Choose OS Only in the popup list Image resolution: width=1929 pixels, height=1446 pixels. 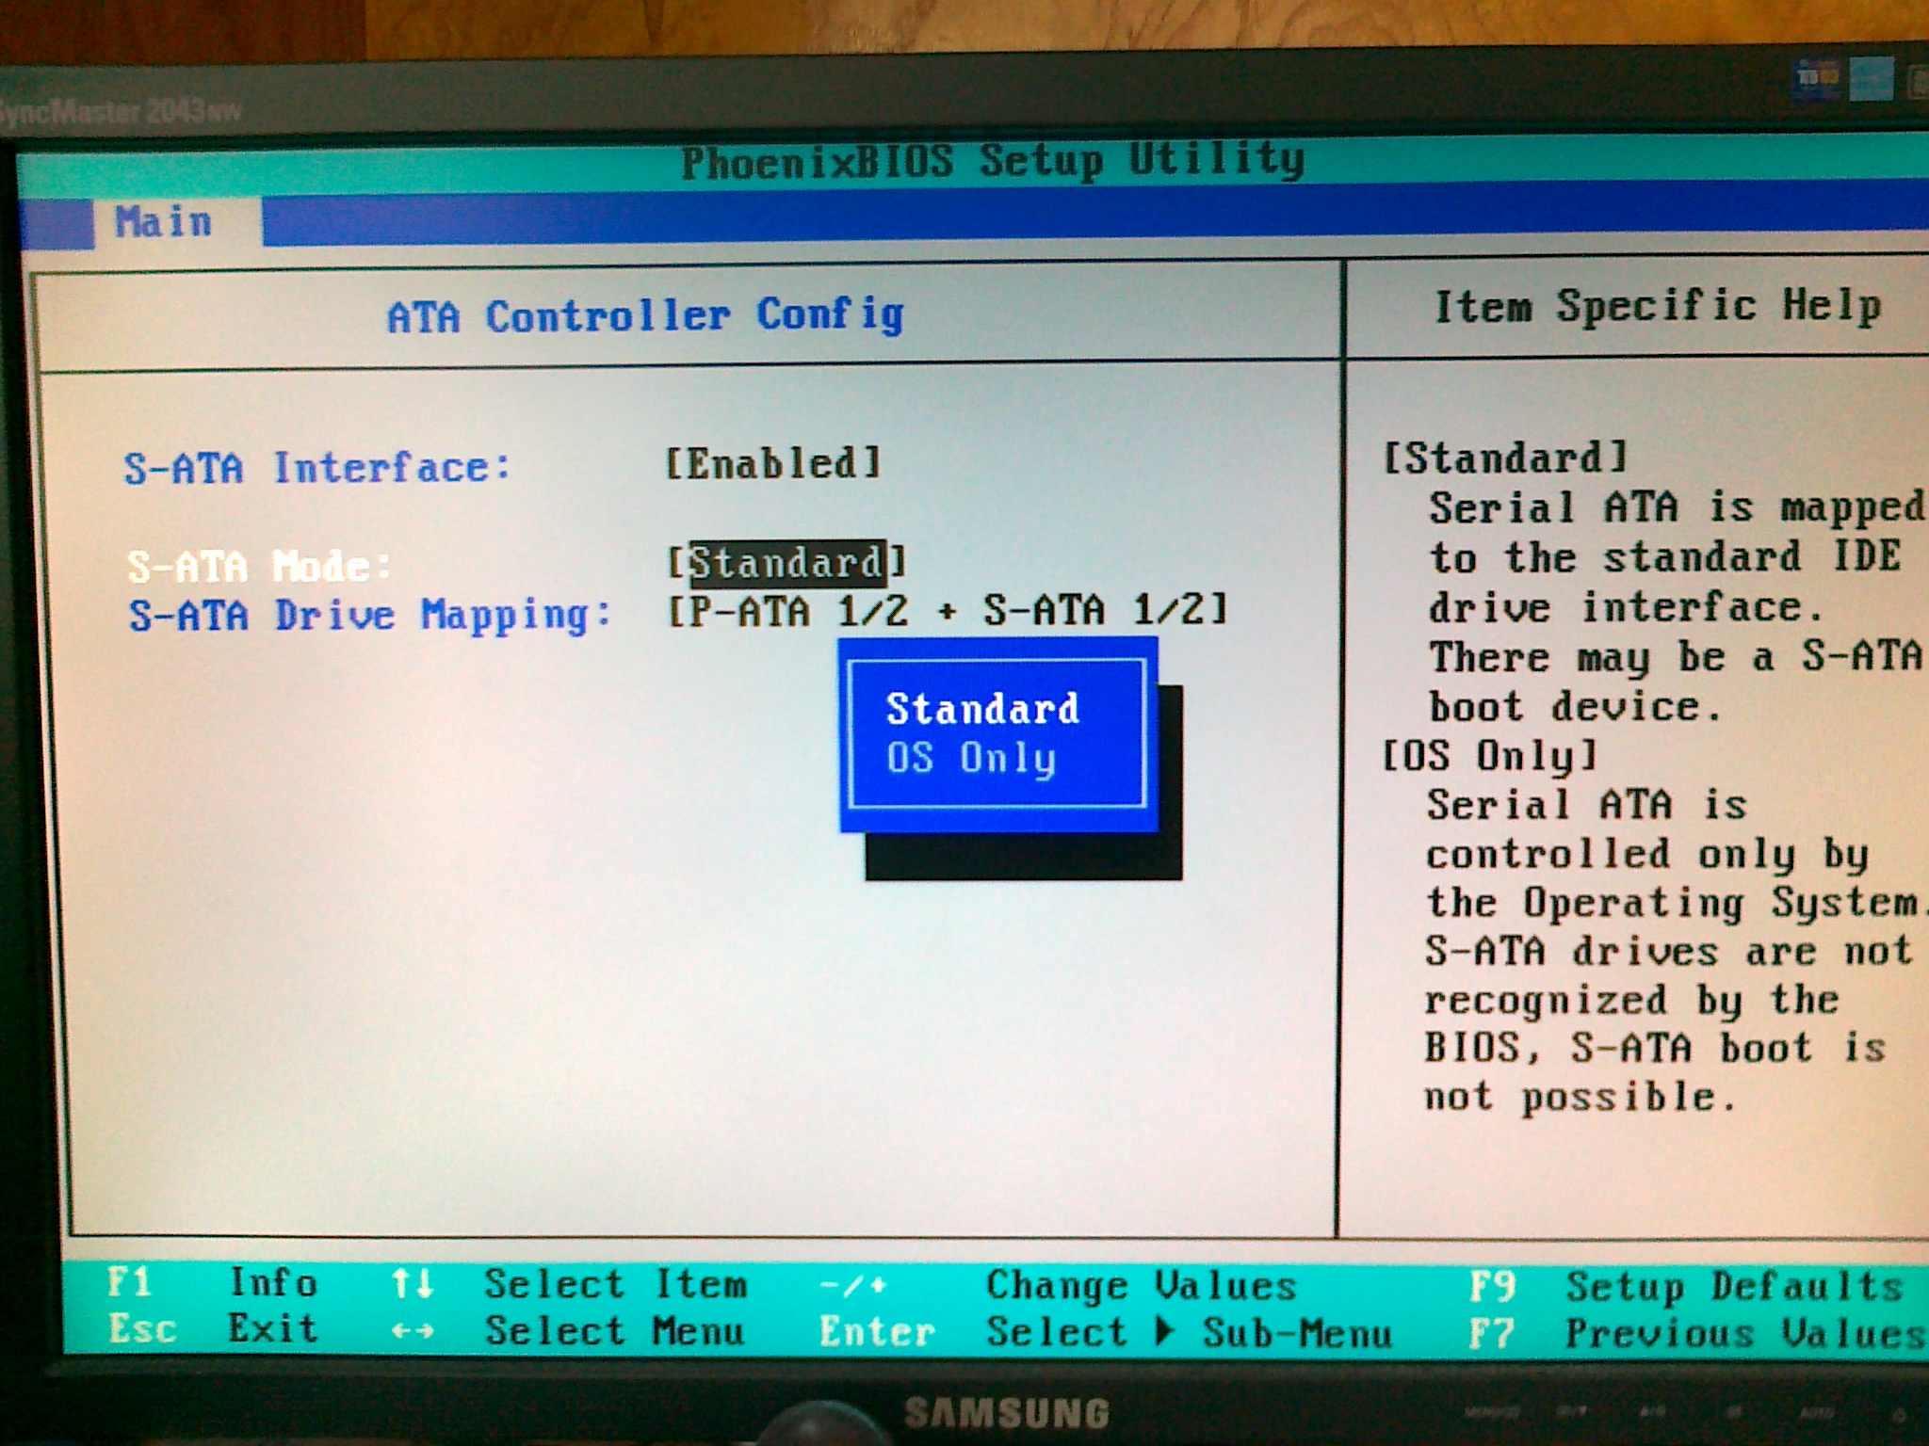(x=971, y=759)
